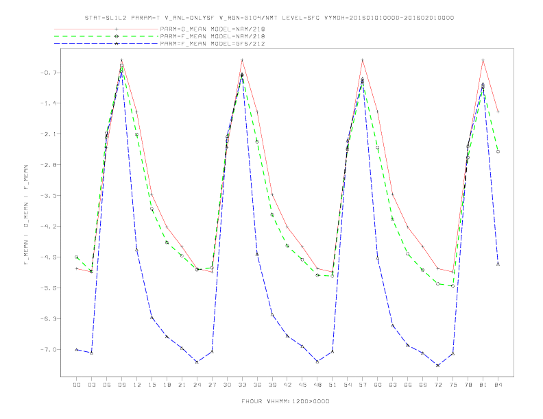Click the chart title starting with STAT=SL1L2
This screenshot has width=543, height=419.
(269, 18)
